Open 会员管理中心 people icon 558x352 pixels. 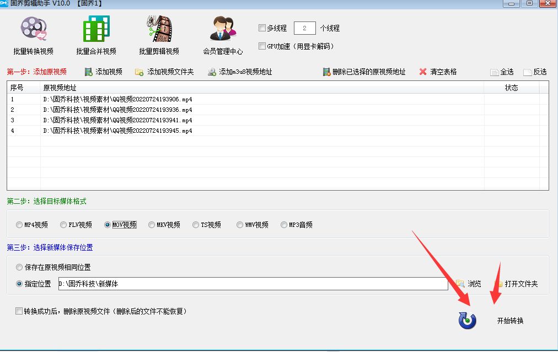coord(223,29)
